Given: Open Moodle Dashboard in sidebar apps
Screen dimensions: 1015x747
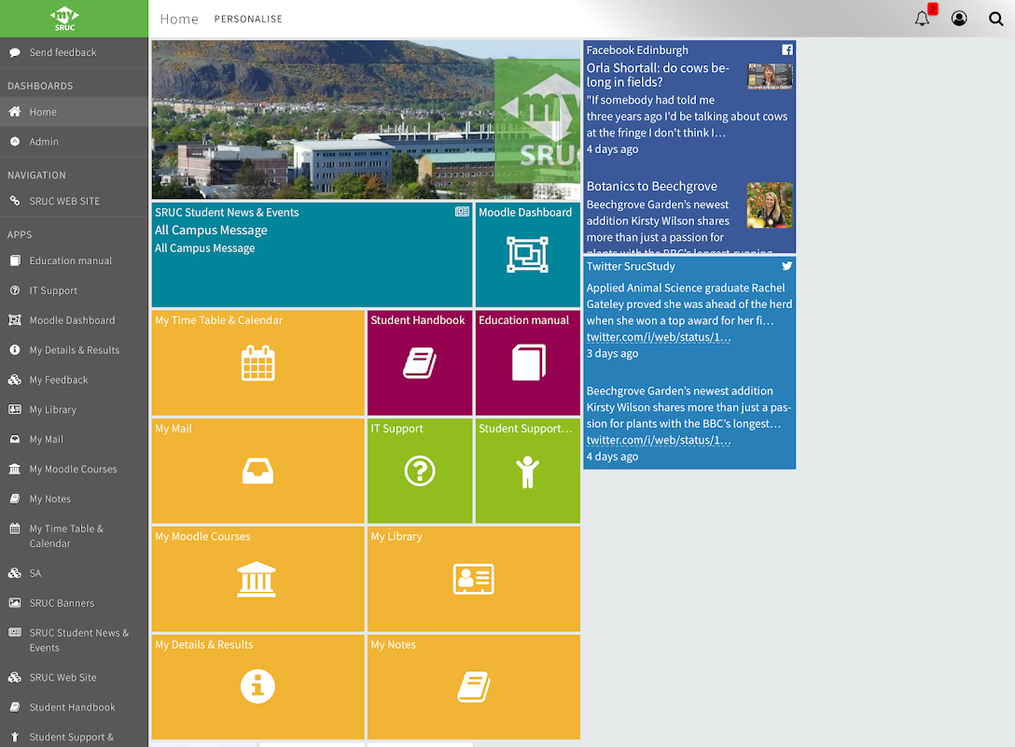Looking at the screenshot, I should 74,320.
